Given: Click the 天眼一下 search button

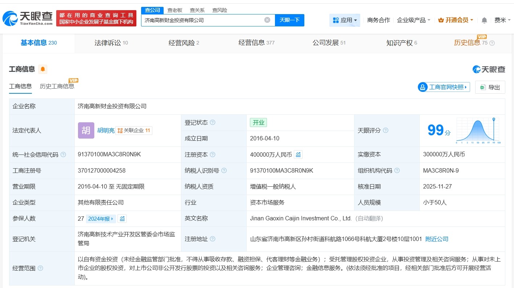Looking at the screenshot, I should 289,20.
